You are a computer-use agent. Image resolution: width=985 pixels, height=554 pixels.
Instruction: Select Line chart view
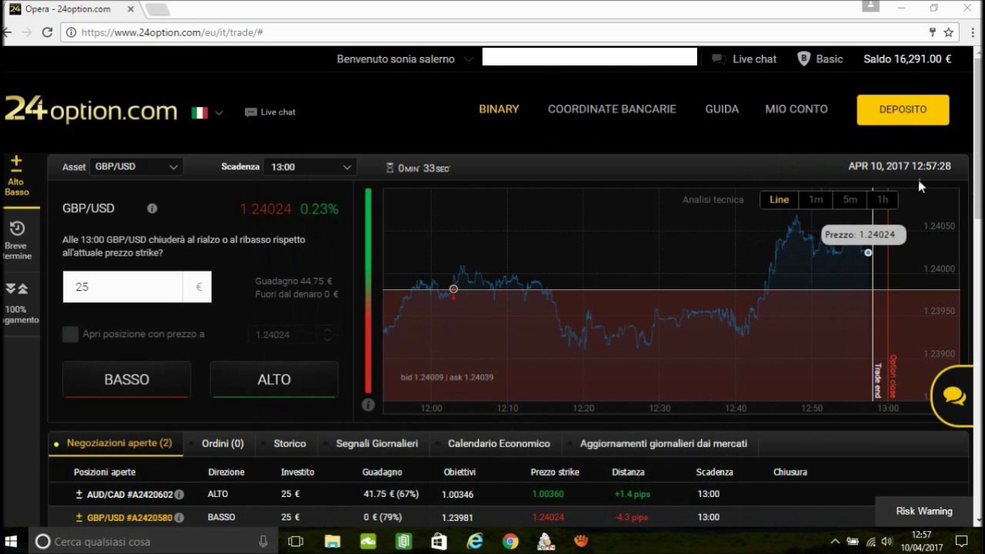click(x=779, y=199)
